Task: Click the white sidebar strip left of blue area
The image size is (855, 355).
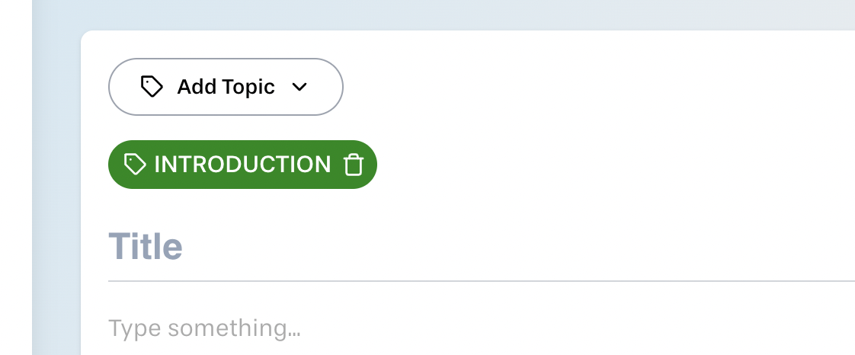Action: pyautogui.click(x=16, y=177)
